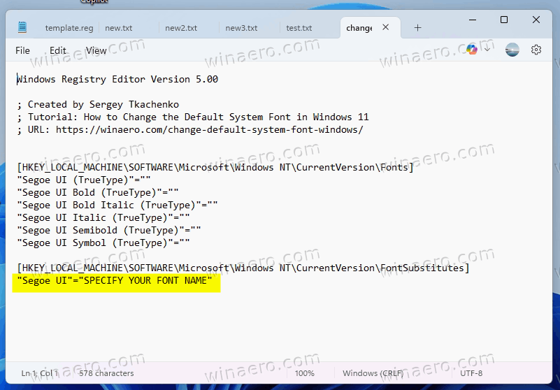
Task: Switch to the new3.txt tab
Action: (241, 28)
